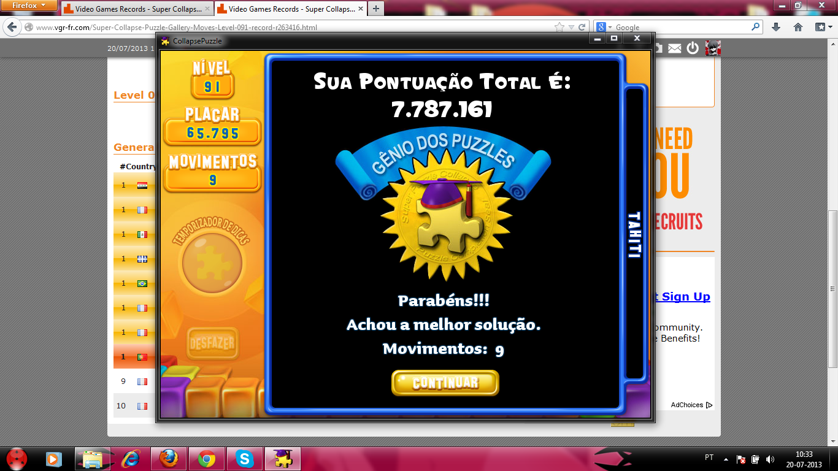Click the yellow Continuar button

click(445, 383)
